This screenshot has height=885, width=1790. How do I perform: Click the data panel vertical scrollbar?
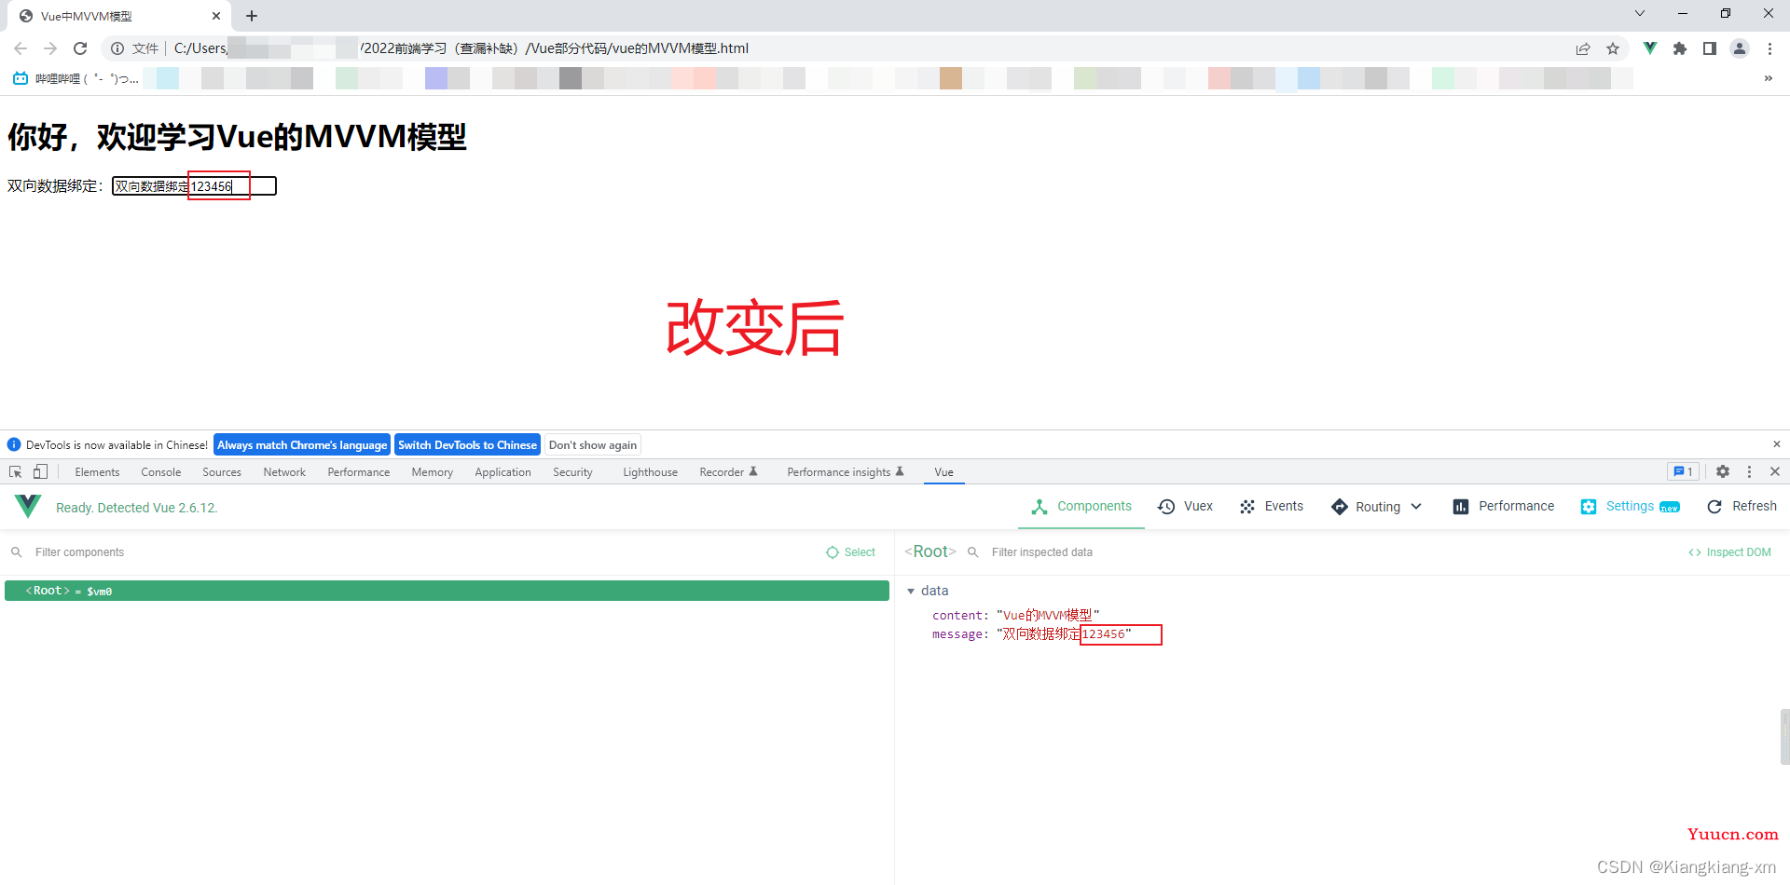point(1784,737)
